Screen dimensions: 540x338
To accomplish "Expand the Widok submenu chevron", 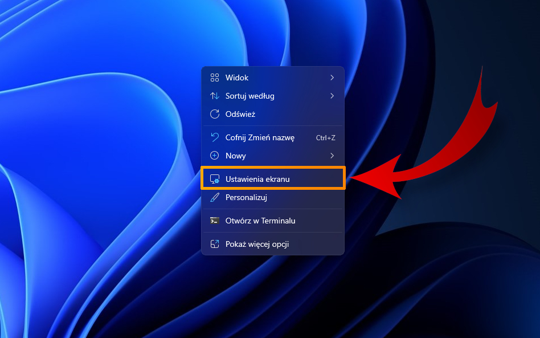I will pos(333,78).
